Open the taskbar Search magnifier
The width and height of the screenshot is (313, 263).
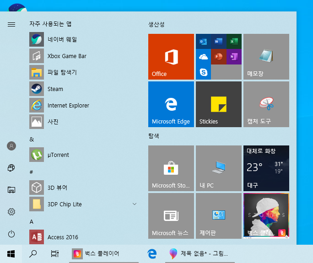click(x=33, y=254)
